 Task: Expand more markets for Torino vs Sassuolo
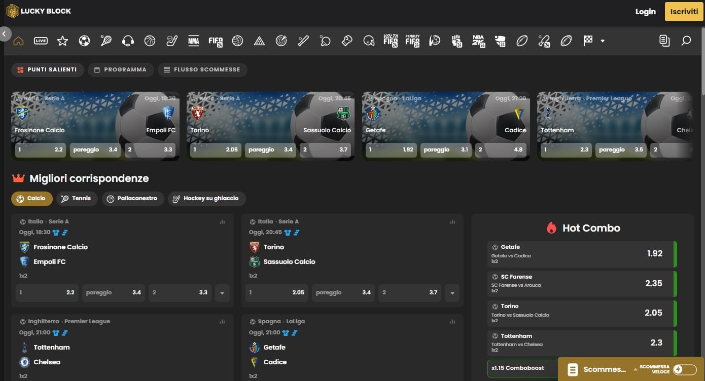pyautogui.click(x=452, y=293)
